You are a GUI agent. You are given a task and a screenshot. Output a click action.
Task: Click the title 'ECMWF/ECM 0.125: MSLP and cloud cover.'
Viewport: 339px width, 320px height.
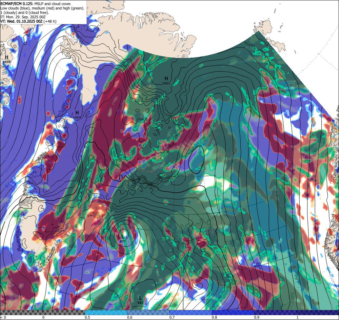[36, 4]
